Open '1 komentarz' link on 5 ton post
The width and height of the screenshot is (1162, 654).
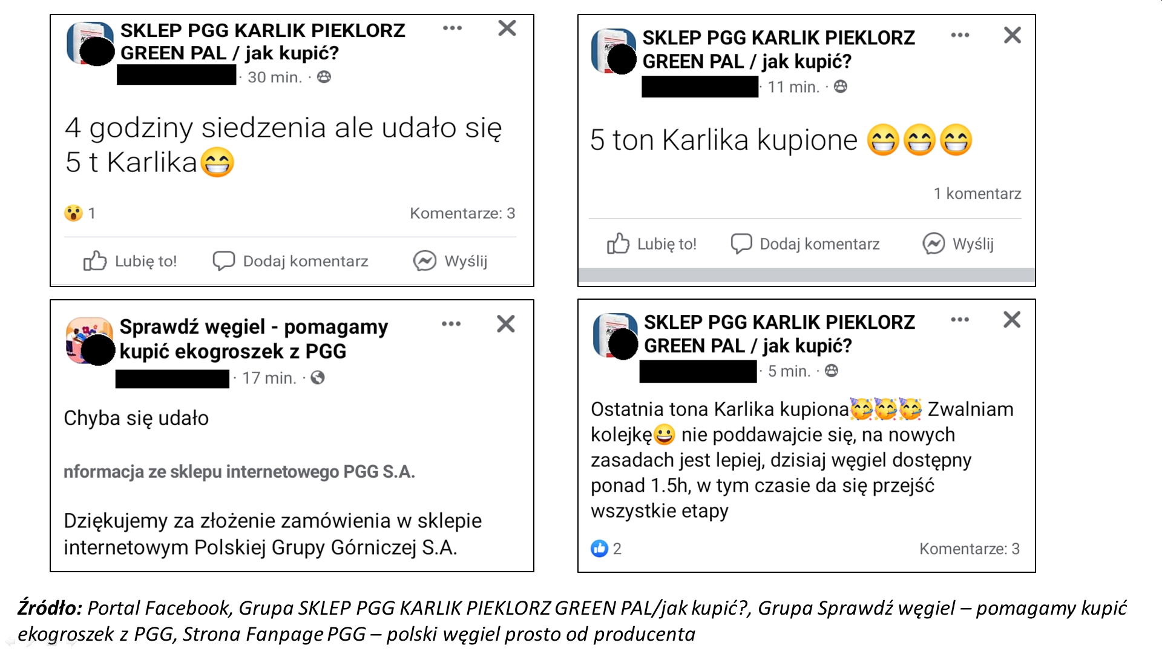click(977, 194)
